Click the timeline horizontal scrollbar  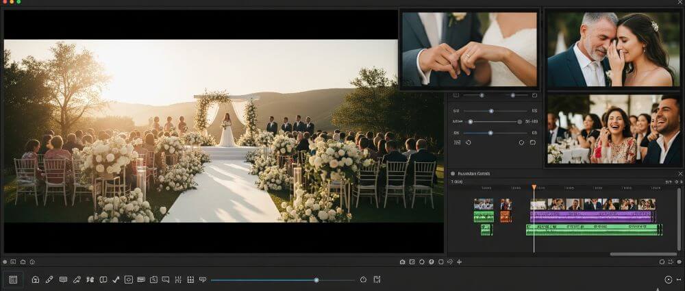click(634, 254)
